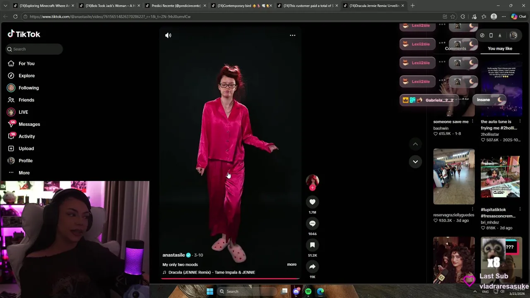The image size is (530, 298).
Task: Open the Windows Start menu
Action: 210,291
